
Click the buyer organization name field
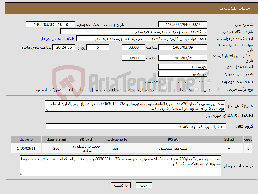click(134, 32)
